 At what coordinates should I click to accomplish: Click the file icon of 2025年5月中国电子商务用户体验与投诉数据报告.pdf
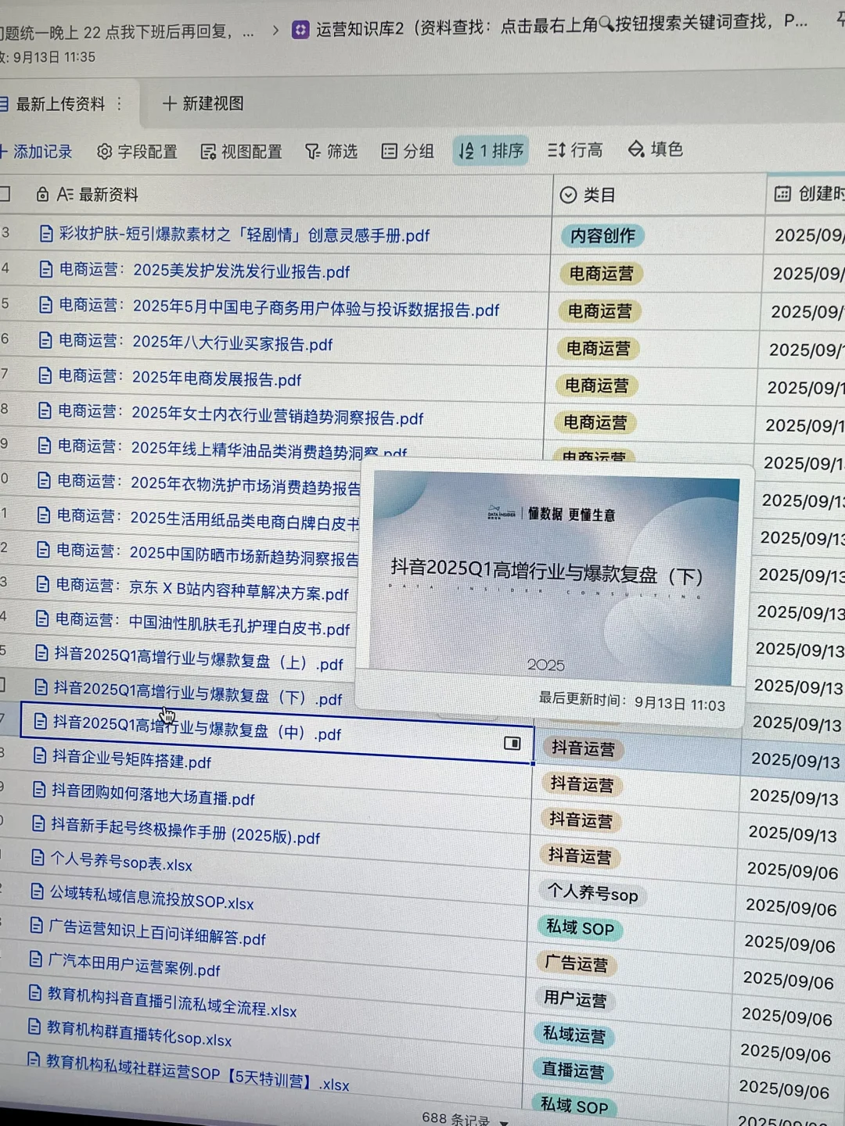[46, 305]
